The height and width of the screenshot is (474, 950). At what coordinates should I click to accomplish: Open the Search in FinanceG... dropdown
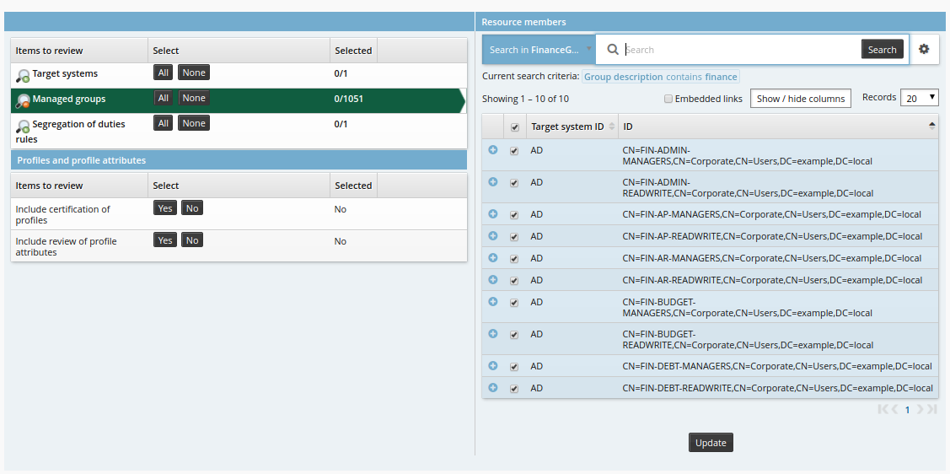pyautogui.click(x=539, y=50)
